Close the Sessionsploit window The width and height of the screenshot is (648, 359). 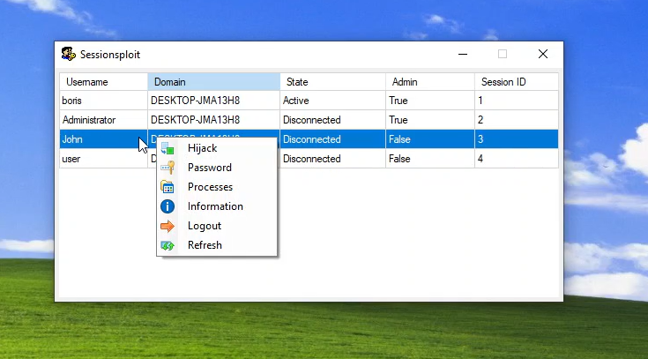pos(543,54)
